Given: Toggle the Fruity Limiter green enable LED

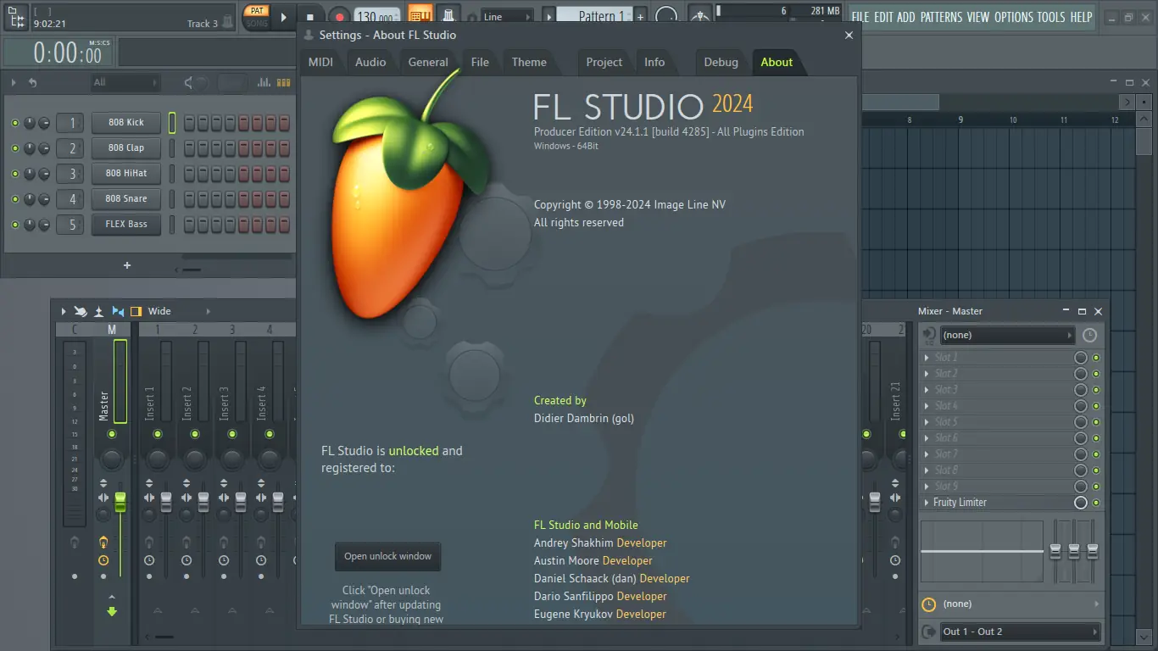Looking at the screenshot, I should pyautogui.click(x=1096, y=503).
